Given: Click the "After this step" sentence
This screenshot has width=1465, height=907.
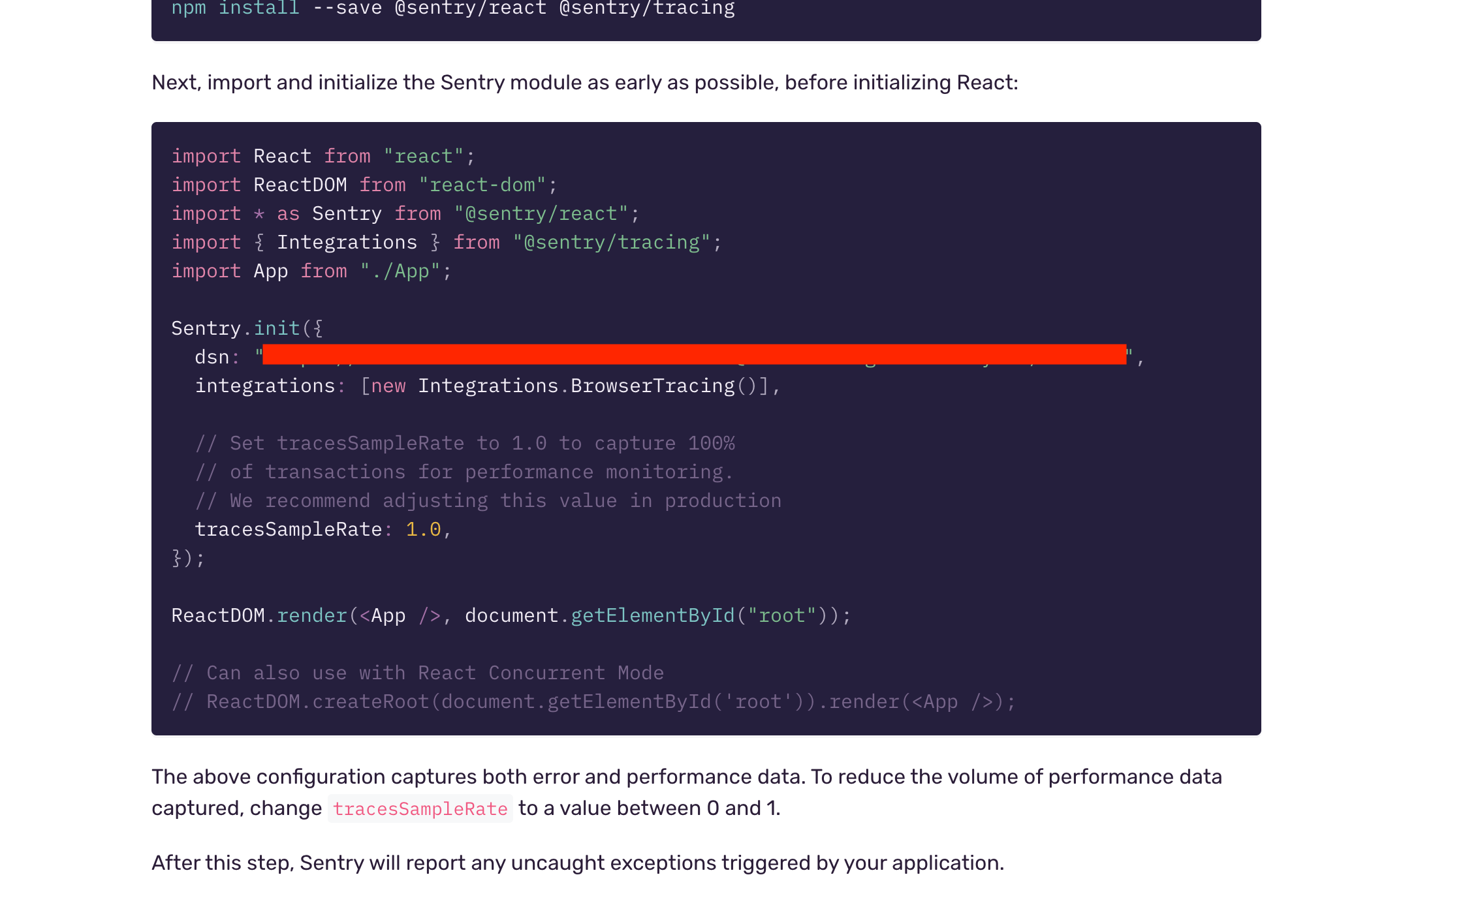Looking at the screenshot, I should (x=577, y=863).
